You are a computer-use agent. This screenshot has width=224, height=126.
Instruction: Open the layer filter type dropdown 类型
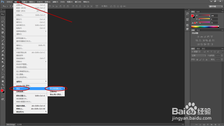[196, 52]
